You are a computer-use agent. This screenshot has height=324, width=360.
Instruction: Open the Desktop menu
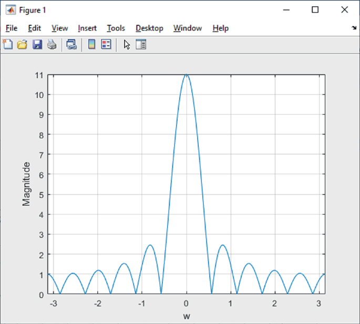click(149, 28)
